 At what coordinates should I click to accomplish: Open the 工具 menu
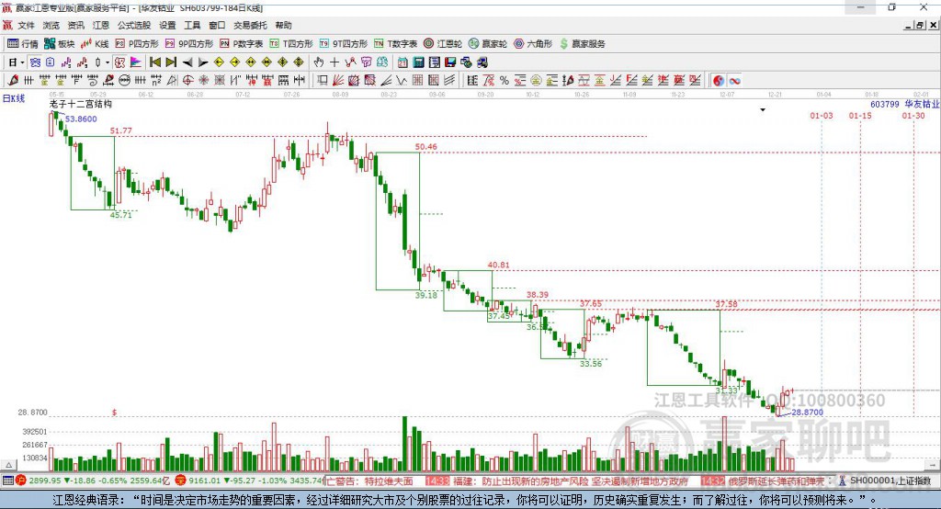coord(192,25)
